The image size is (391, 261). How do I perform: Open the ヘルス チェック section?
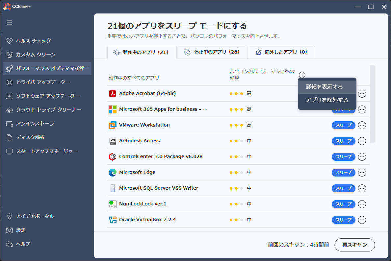(x=33, y=41)
